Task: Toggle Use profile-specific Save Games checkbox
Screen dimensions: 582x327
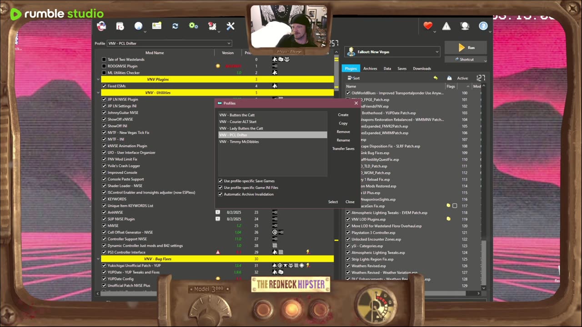Action: click(x=221, y=181)
